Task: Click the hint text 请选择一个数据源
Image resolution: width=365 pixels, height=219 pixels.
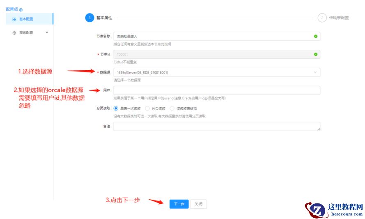Action: point(127,80)
